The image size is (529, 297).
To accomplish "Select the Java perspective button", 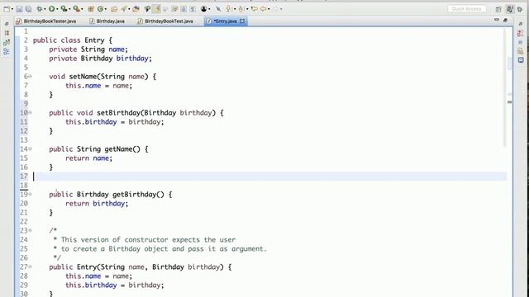I will click(510, 9).
